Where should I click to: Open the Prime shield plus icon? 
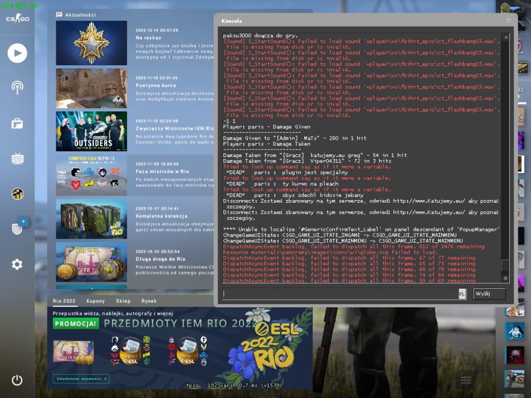coord(19,227)
